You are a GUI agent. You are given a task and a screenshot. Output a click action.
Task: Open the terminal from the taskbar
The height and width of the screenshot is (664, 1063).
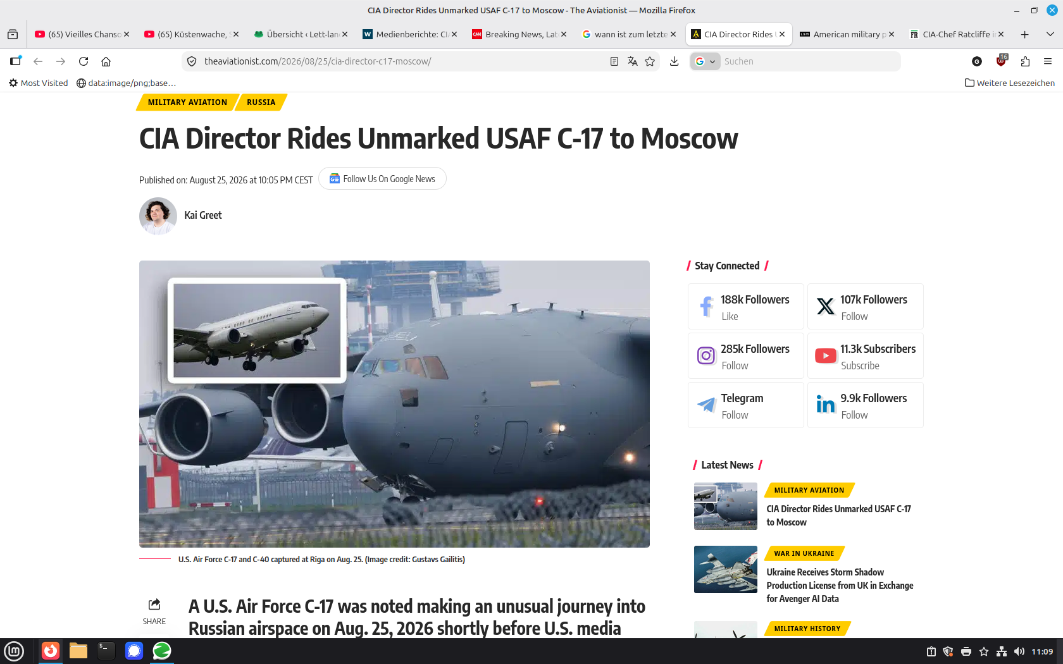click(x=106, y=651)
